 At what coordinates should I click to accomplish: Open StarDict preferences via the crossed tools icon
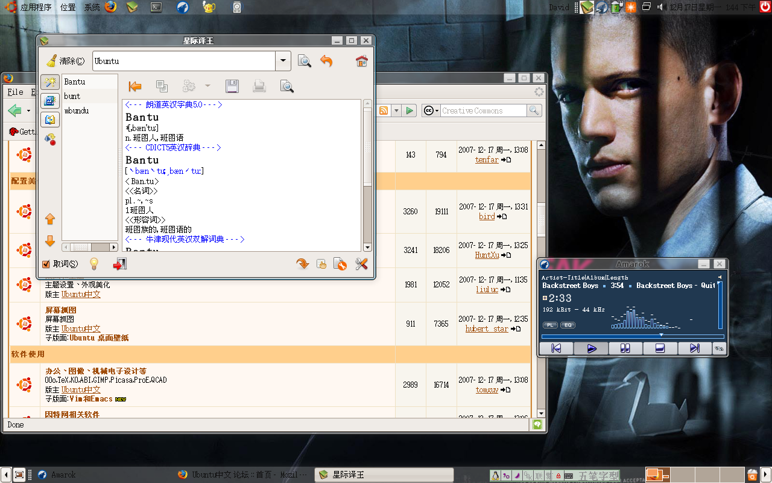click(x=361, y=264)
